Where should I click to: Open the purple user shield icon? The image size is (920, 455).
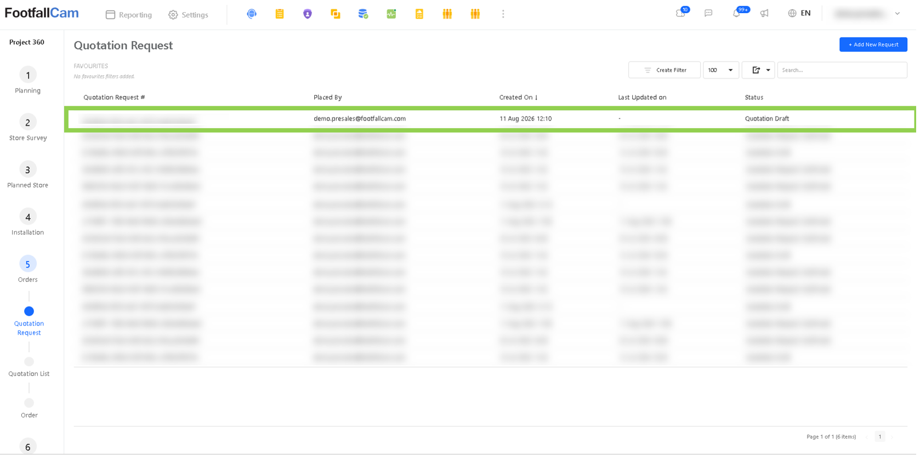coord(308,14)
